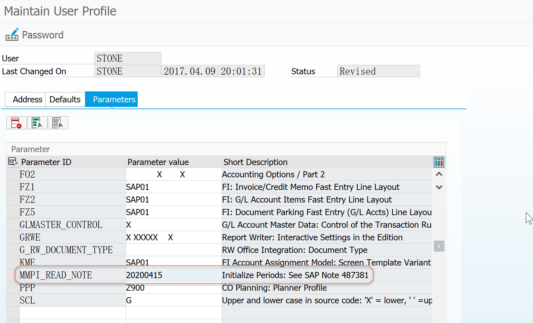Click the Status field showing Revised

click(x=378, y=71)
